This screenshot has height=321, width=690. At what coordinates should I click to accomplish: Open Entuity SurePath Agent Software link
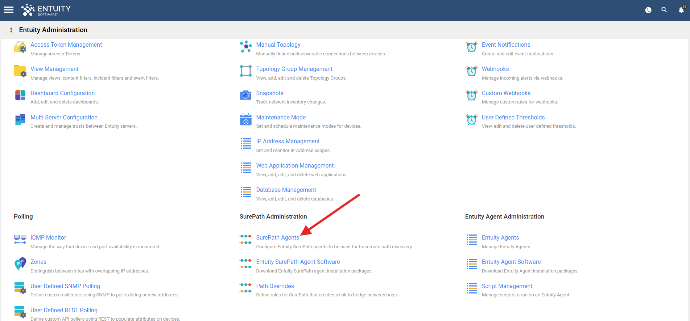pos(298,262)
